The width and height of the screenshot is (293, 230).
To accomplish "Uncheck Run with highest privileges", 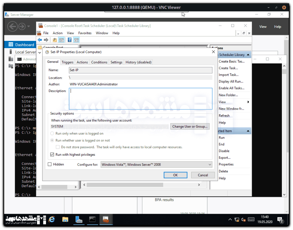I will tap(52, 155).
